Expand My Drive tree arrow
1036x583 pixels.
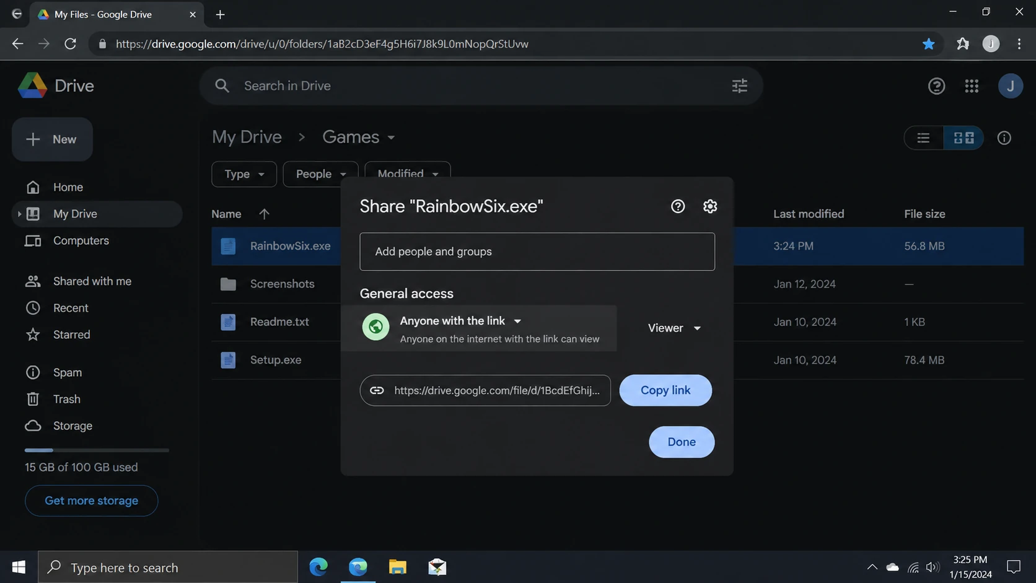point(19,214)
